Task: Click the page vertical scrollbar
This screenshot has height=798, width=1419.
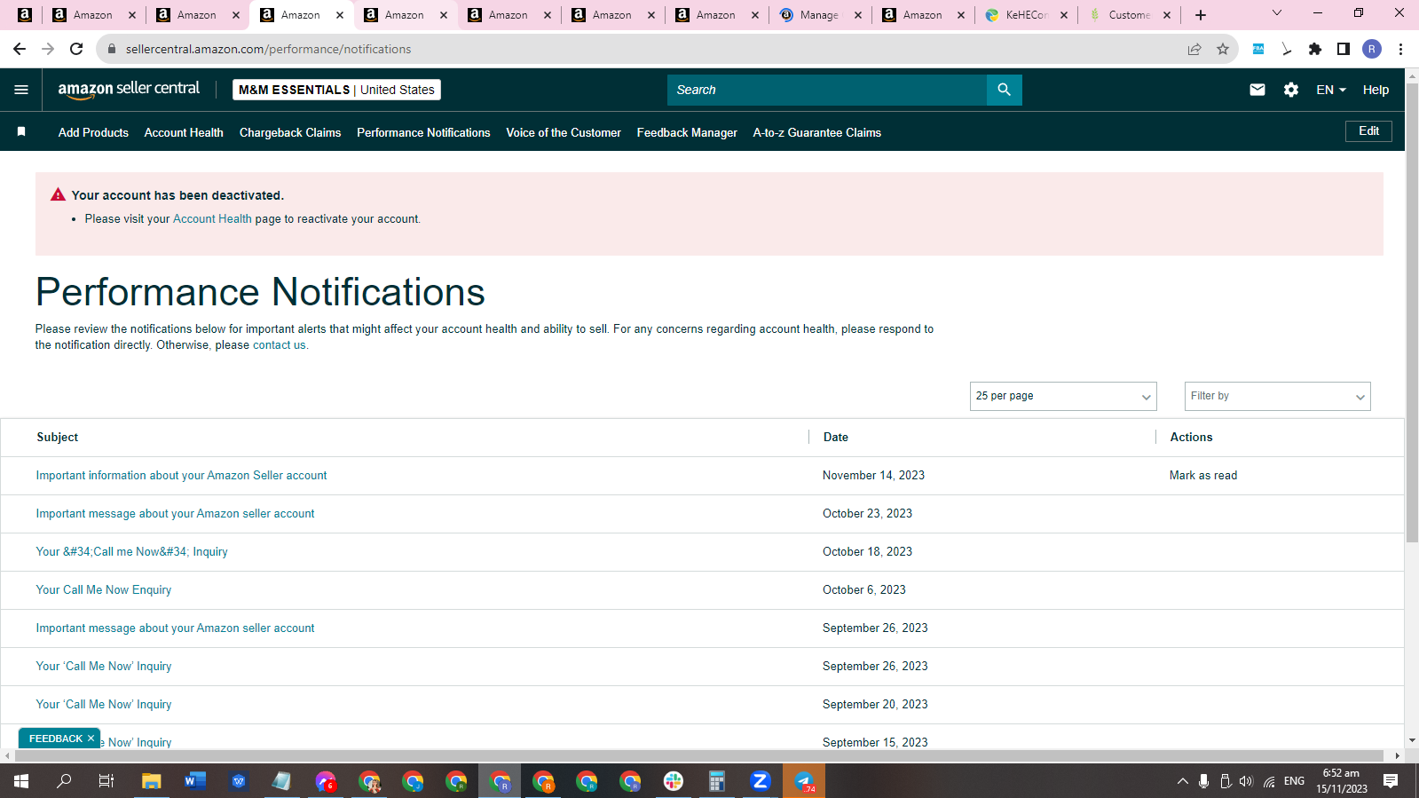Action: 1412,312
